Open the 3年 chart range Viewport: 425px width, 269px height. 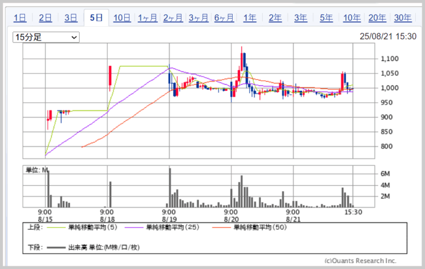click(x=301, y=18)
